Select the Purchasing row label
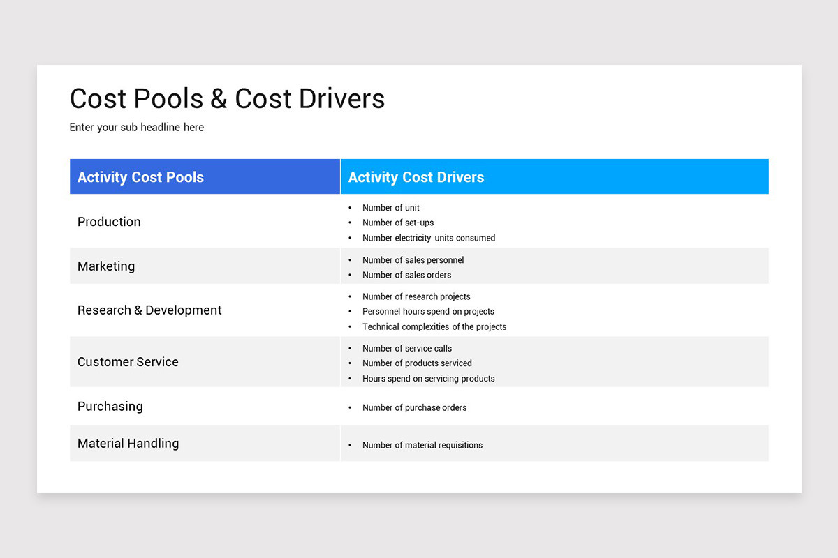The image size is (838, 558). [110, 405]
